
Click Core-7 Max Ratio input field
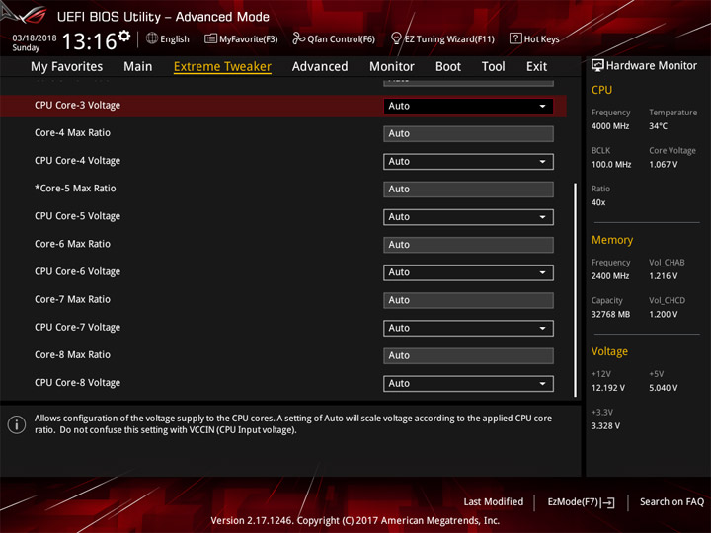(468, 300)
